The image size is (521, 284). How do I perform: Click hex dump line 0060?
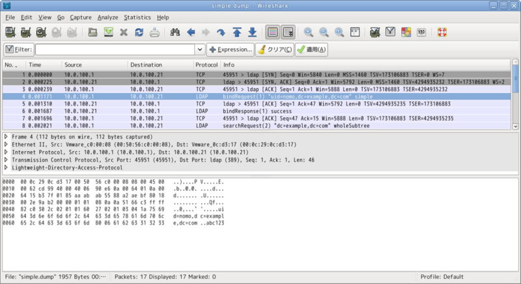pyautogui.click(x=113, y=223)
